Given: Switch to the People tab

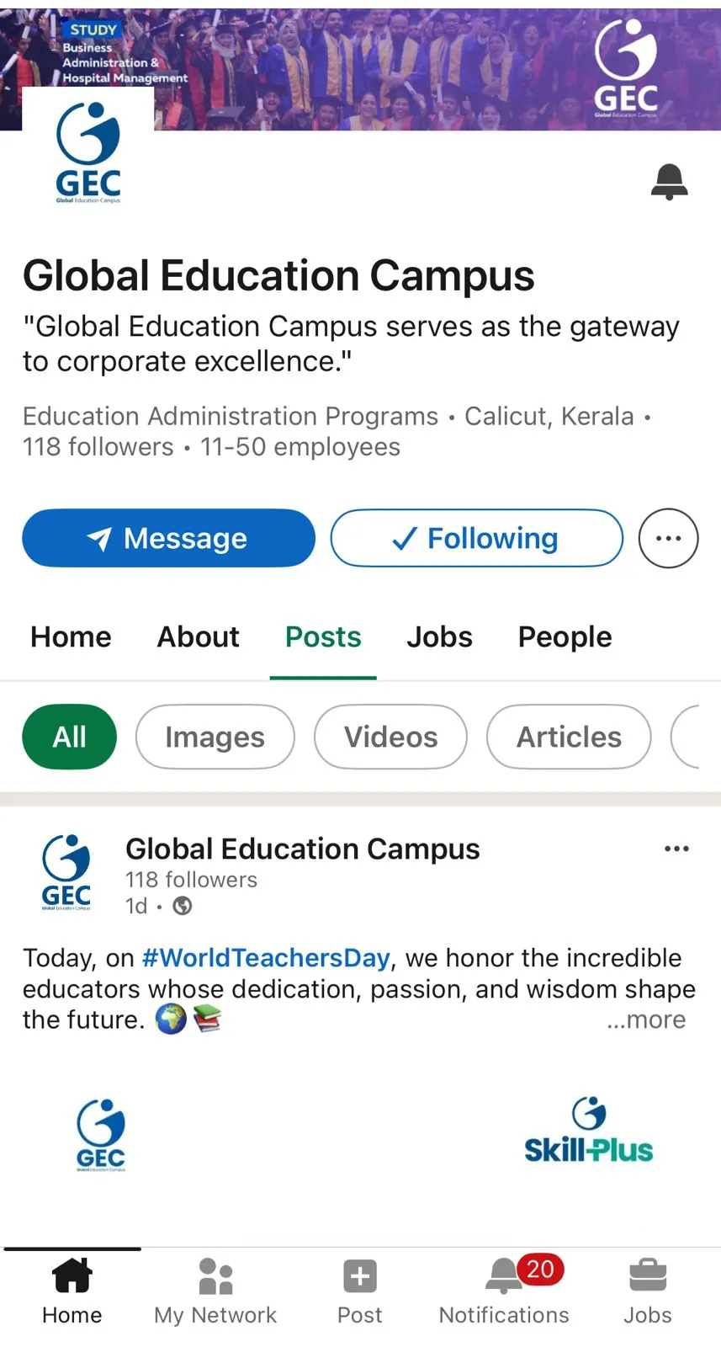Looking at the screenshot, I should pyautogui.click(x=565, y=637).
